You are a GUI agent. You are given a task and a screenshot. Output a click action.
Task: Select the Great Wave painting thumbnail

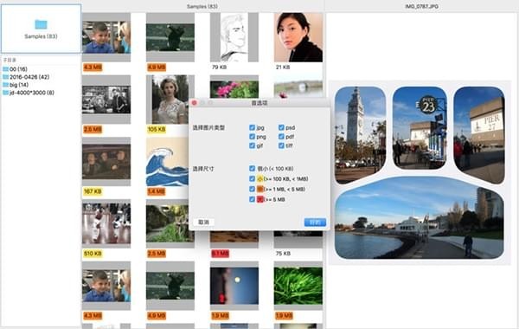coord(167,162)
